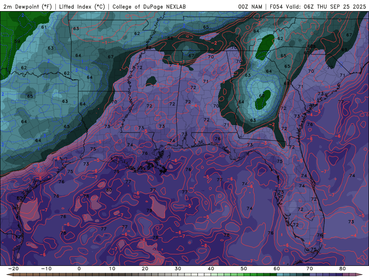
Task: Click the "00Z NAM" model run label
Action: pyautogui.click(x=250, y=6)
